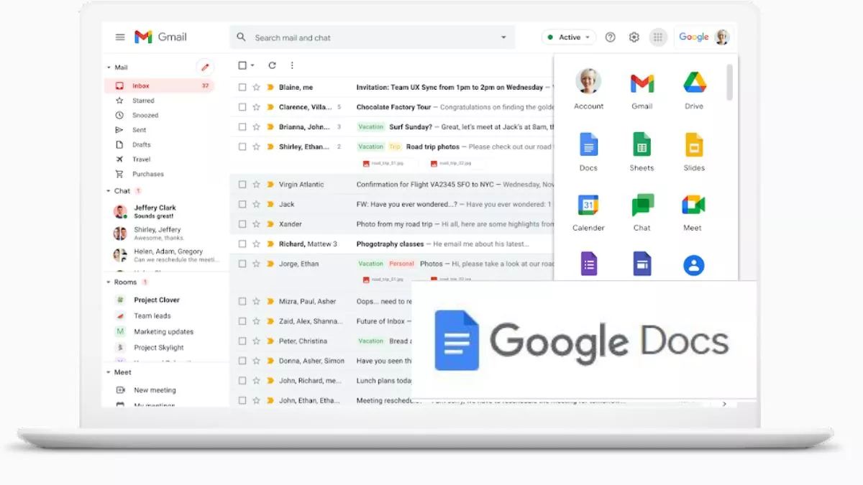Image resolution: width=863 pixels, height=485 pixels.
Task: Open Google Contacts from the apps grid
Action: tap(693, 264)
